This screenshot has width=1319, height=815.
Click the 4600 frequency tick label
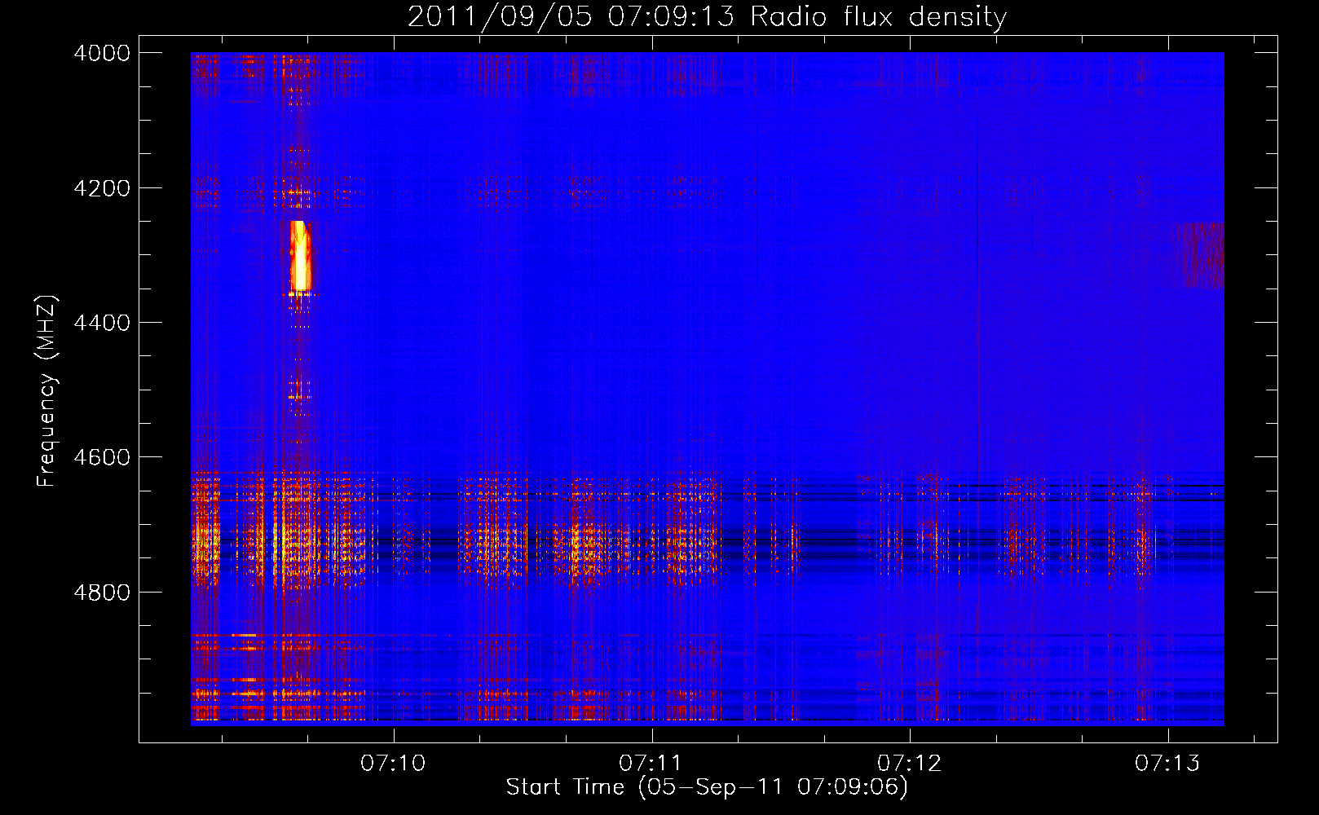click(x=102, y=457)
